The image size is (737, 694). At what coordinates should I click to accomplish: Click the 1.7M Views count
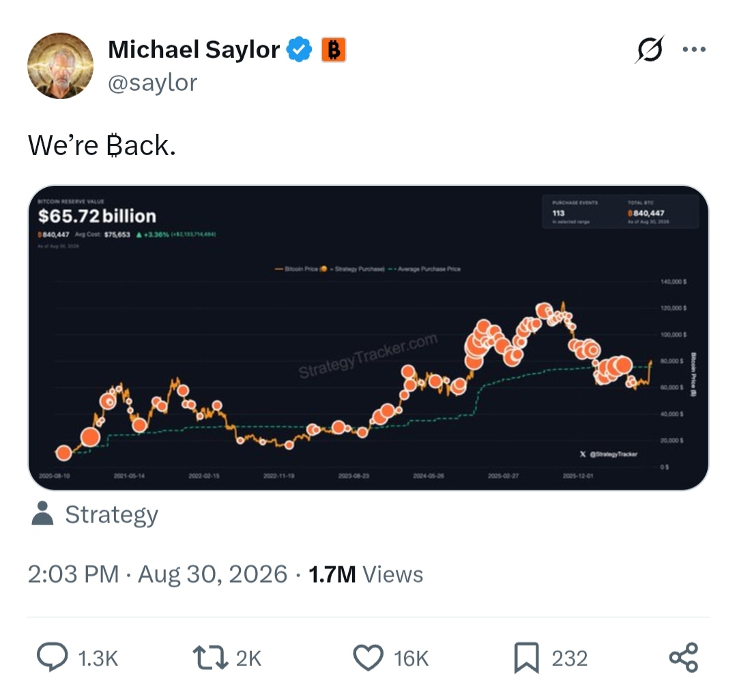[366, 574]
